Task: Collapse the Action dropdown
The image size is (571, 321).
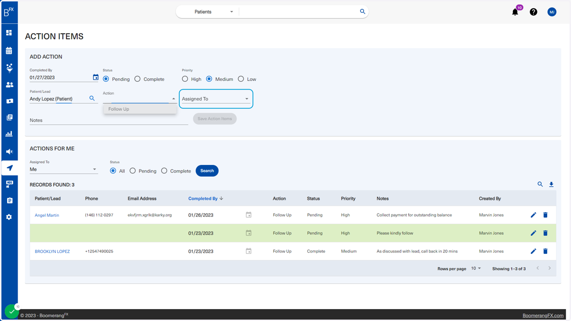Action: (x=173, y=99)
